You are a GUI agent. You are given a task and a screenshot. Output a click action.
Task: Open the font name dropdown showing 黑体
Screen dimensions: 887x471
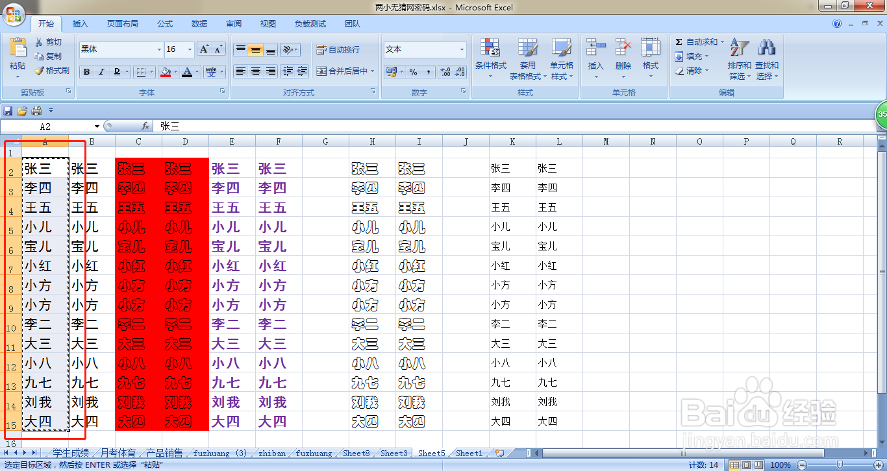coord(159,49)
